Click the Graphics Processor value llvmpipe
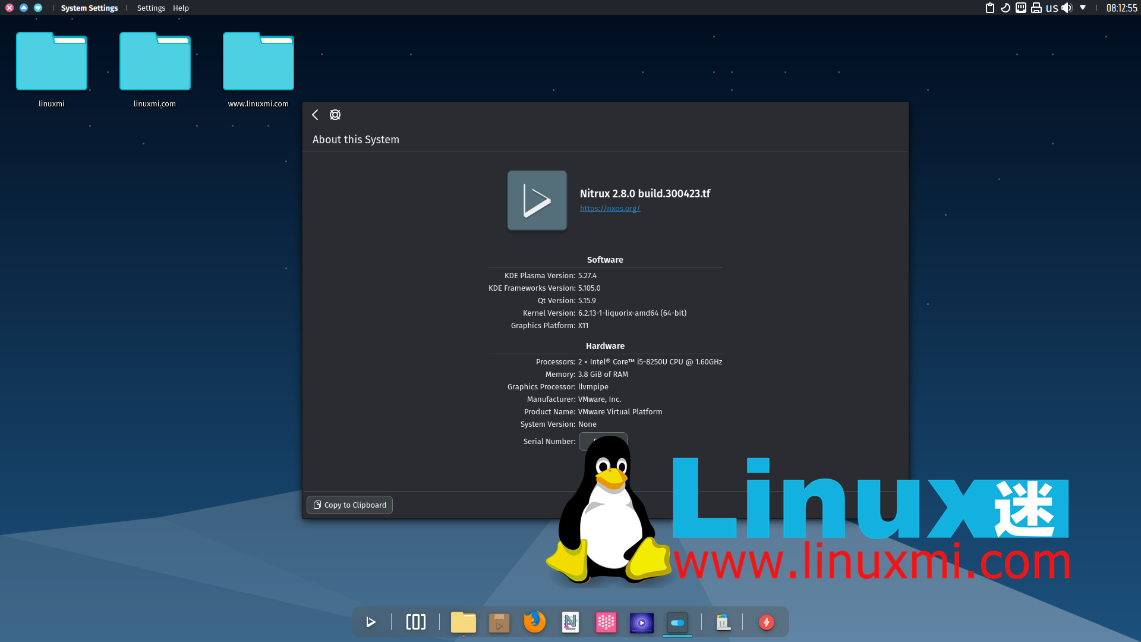 (x=593, y=387)
